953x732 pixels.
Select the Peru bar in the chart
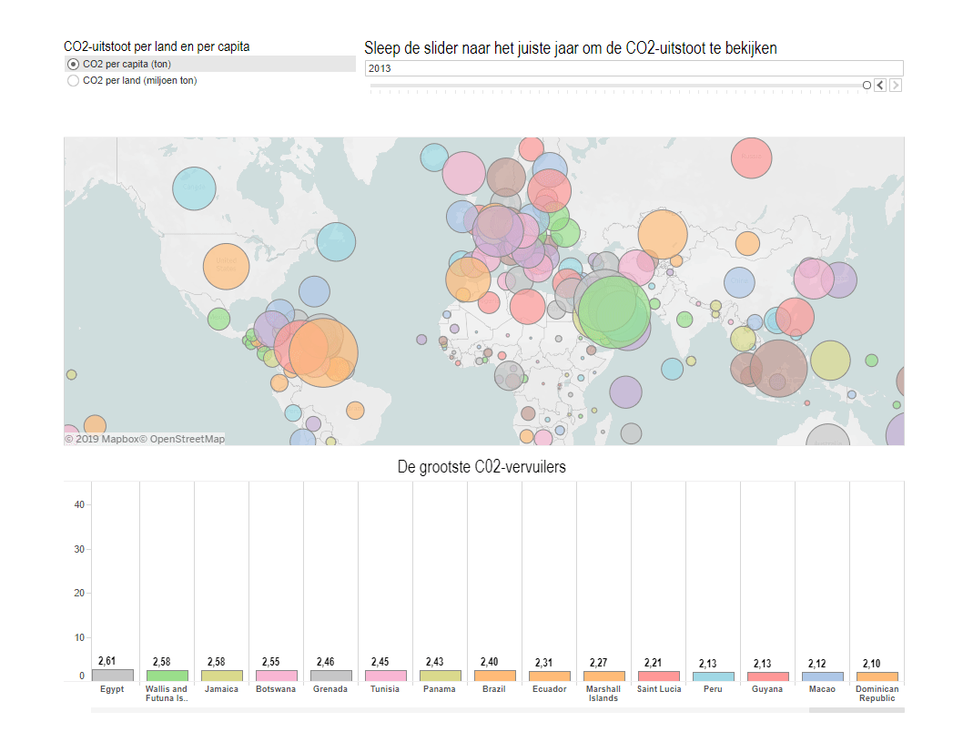click(x=713, y=676)
